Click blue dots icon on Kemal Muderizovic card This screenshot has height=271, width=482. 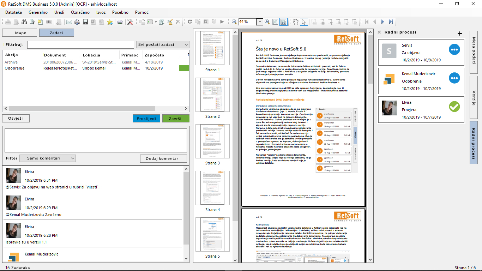454,78
